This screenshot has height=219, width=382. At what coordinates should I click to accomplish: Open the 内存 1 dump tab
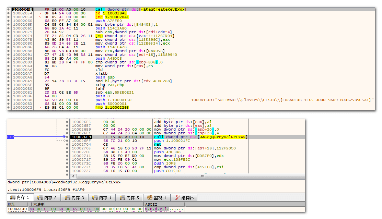point(20,198)
